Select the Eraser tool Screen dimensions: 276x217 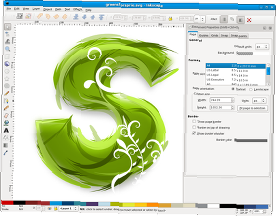point(6,116)
